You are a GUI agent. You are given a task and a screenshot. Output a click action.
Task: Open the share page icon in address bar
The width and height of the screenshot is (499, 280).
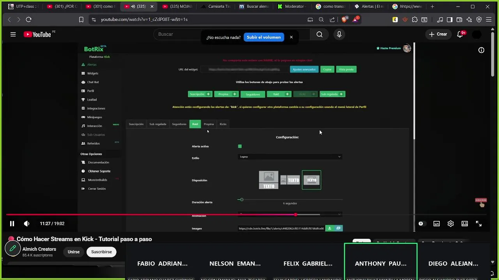[x=332, y=19]
